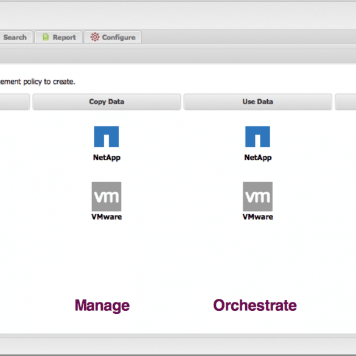Image resolution: width=356 pixels, height=356 pixels.
Task: Switch to the Report tab
Action: pos(58,37)
